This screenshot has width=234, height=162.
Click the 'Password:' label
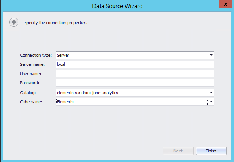point(30,83)
